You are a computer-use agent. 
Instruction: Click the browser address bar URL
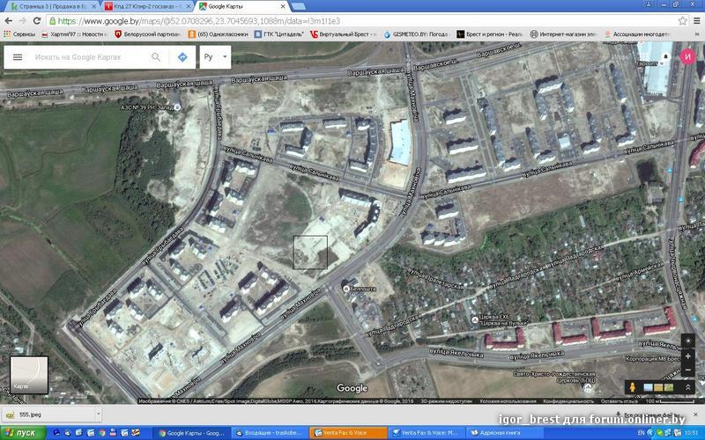coord(199,21)
